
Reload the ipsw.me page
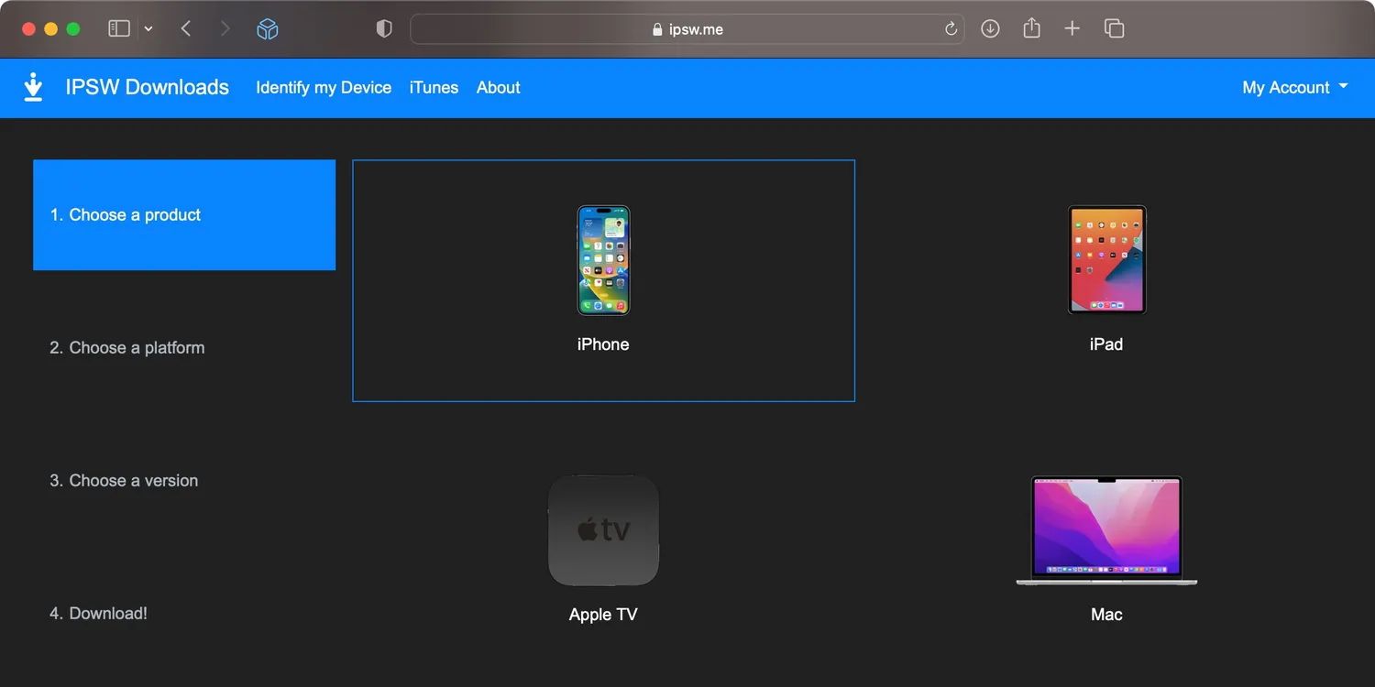(951, 29)
